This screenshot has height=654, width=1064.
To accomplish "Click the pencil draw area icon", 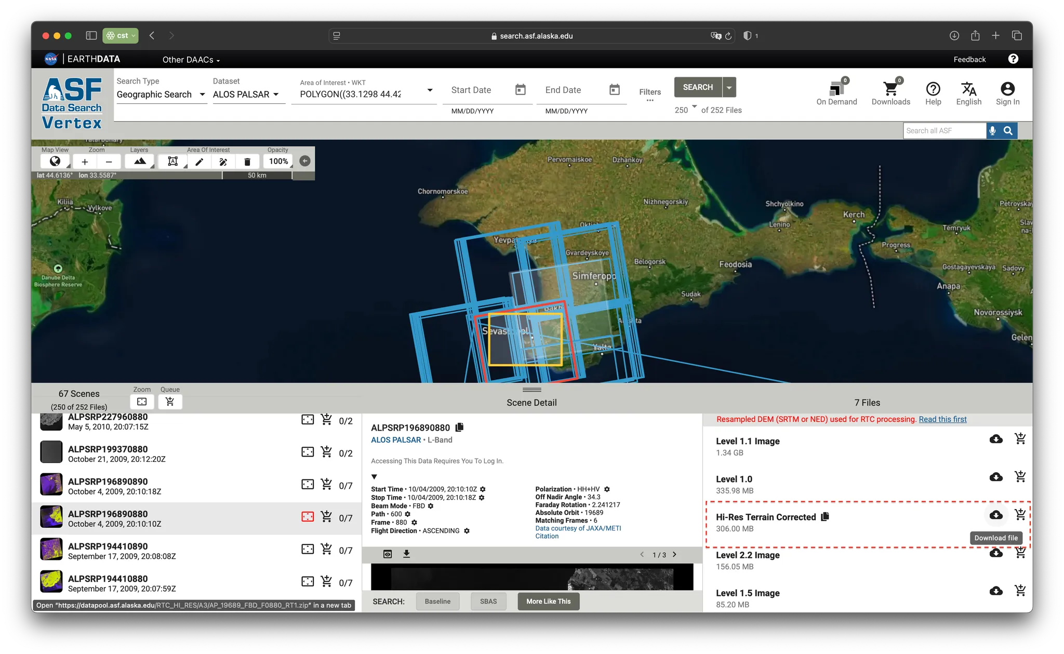I will pyautogui.click(x=198, y=162).
